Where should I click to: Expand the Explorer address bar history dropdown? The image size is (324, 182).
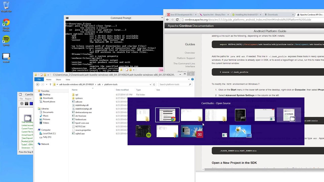[x=150, y=84]
